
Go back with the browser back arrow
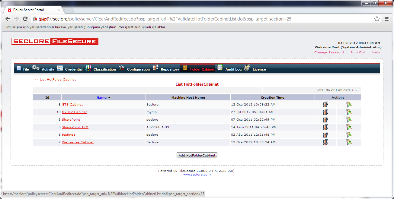tap(8, 19)
